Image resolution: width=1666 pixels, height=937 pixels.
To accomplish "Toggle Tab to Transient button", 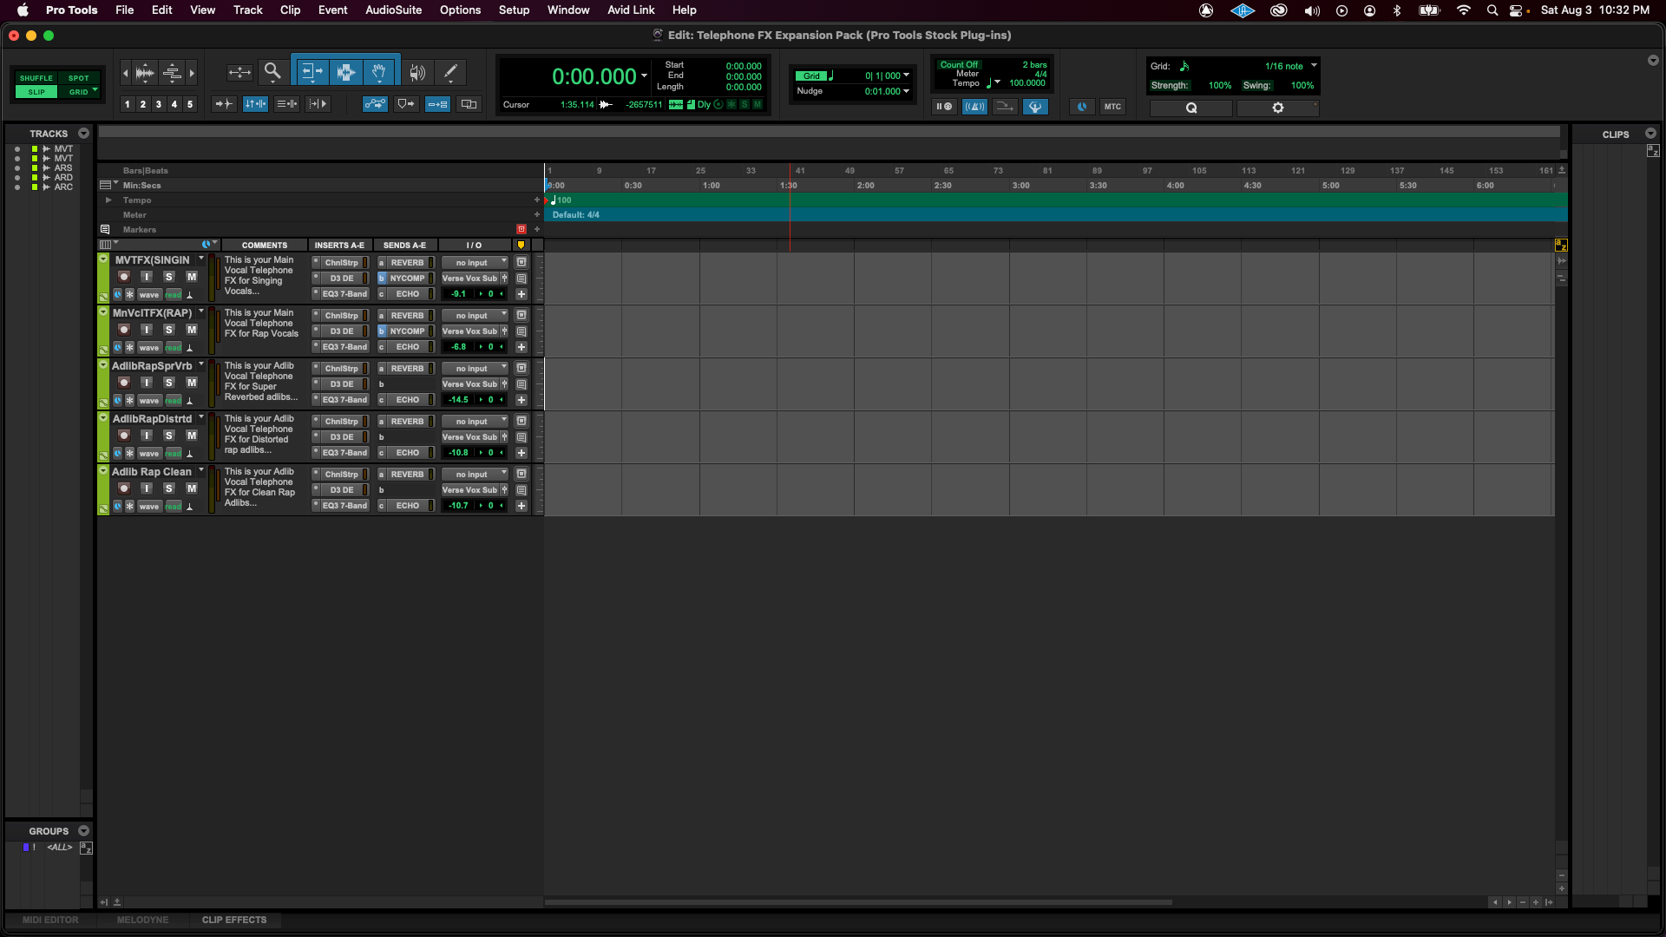I will coord(224,104).
